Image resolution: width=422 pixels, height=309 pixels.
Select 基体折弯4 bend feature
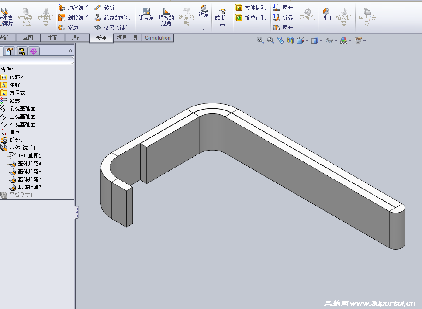(x=25, y=164)
